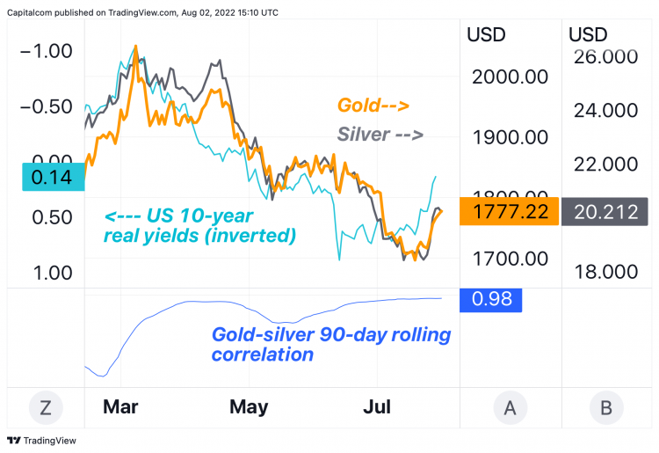This screenshot has width=659, height=453.
Task: Click the Jul label on time axis
Action: (377, 406)
